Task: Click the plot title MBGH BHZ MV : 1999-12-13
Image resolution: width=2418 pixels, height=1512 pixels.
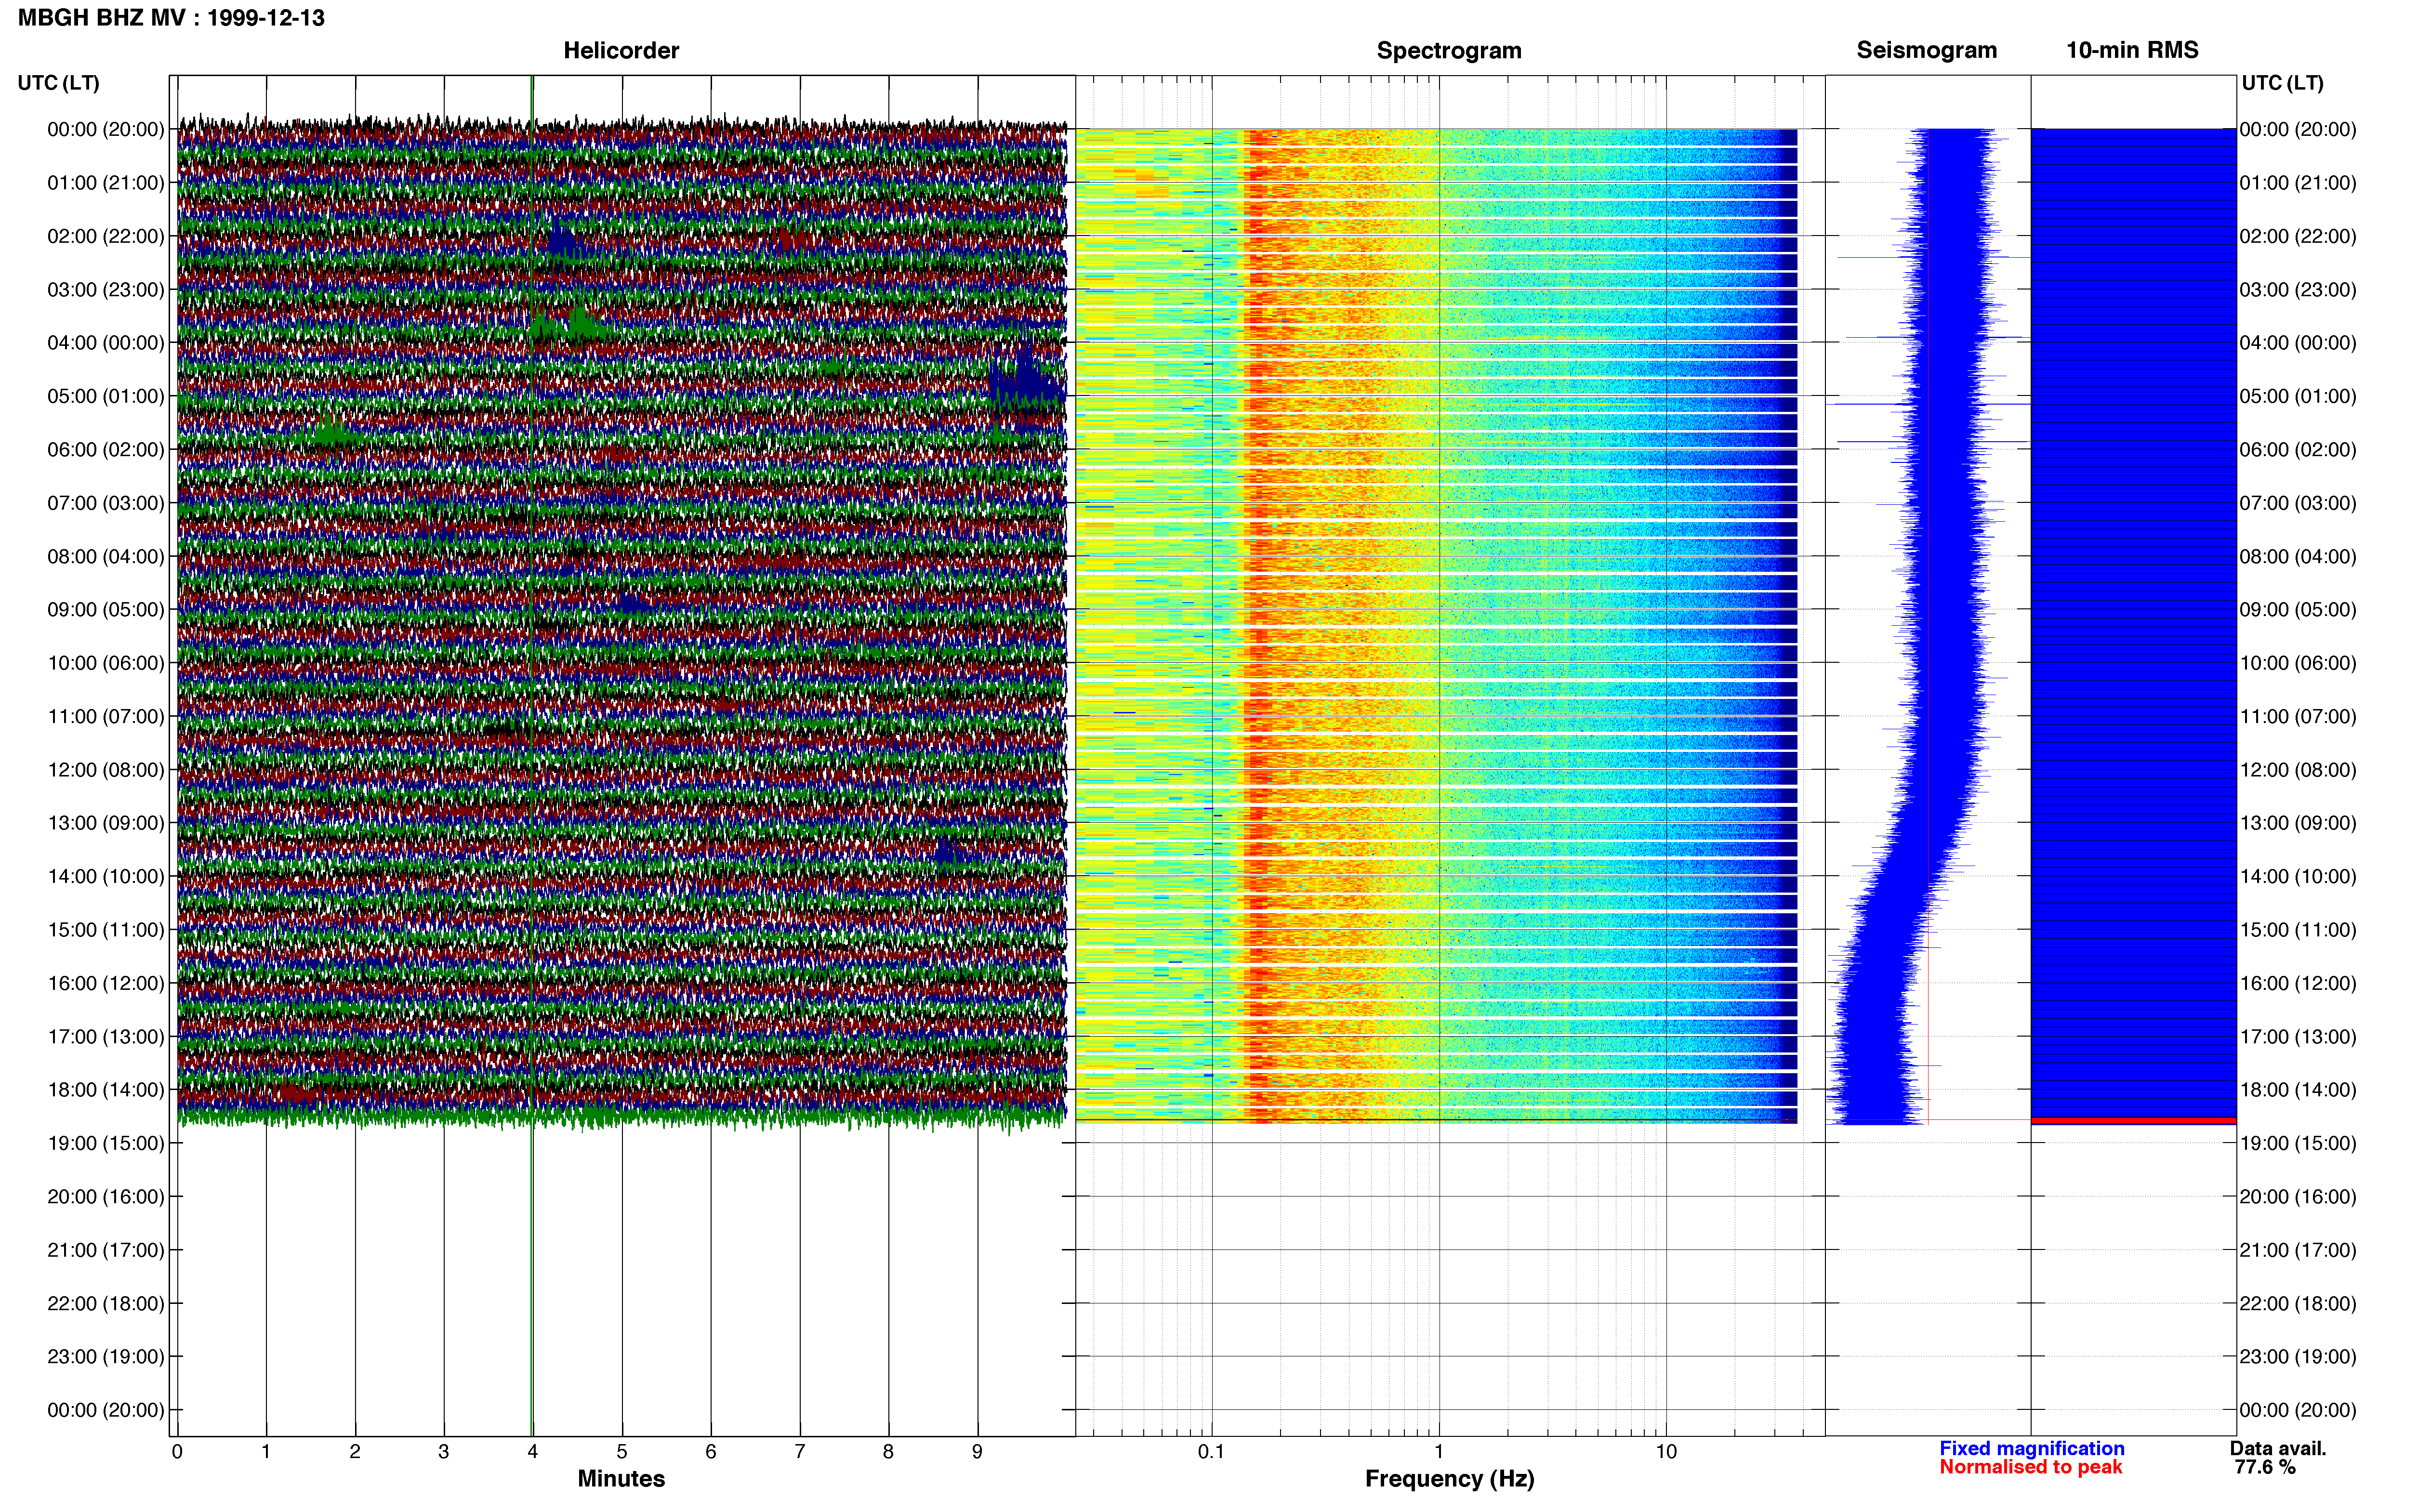Action: 171,18
